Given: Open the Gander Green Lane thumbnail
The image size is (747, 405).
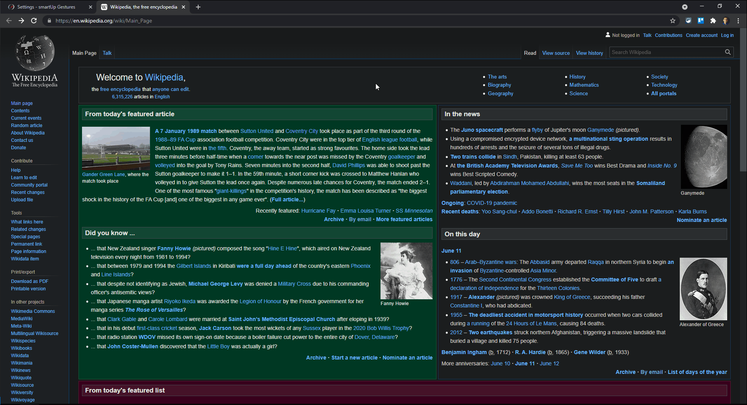Looking at the screenshot, I should [116, 148].
